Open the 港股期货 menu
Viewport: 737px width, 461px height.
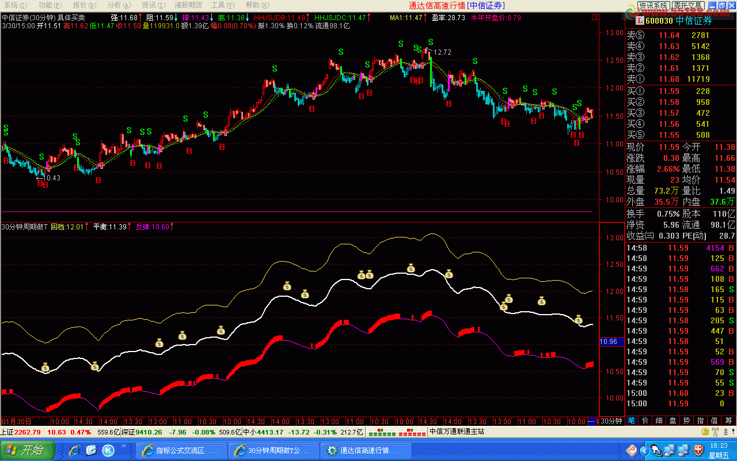(x=188, y=5)
